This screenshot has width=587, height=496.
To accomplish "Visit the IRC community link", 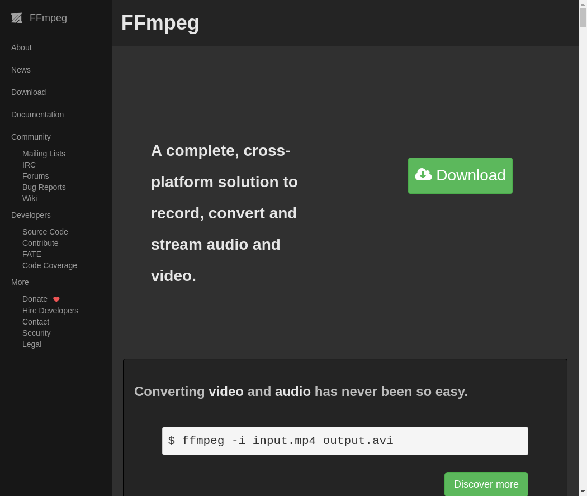I will point(29,165).
